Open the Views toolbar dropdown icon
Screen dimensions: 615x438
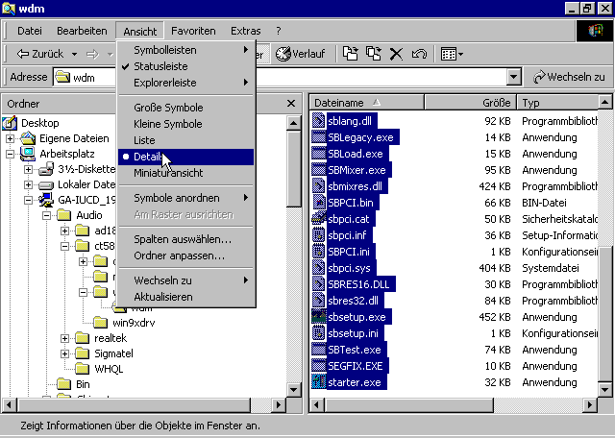[452, 54]
